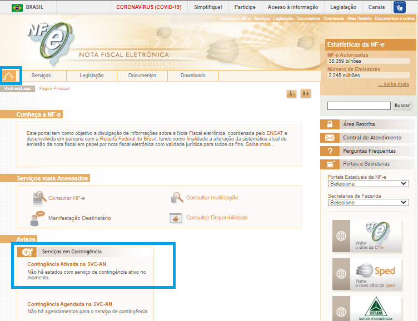Click the Brazil flag icon

(x=17, y=7)
